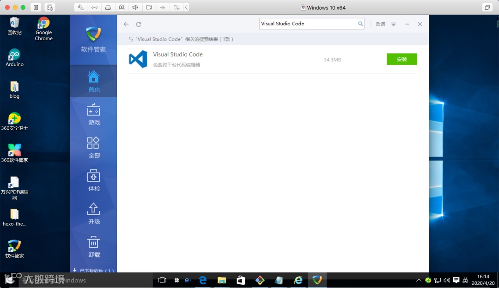Click the volume icon in system tray
The image size is (499, 288).
(447, 280)
